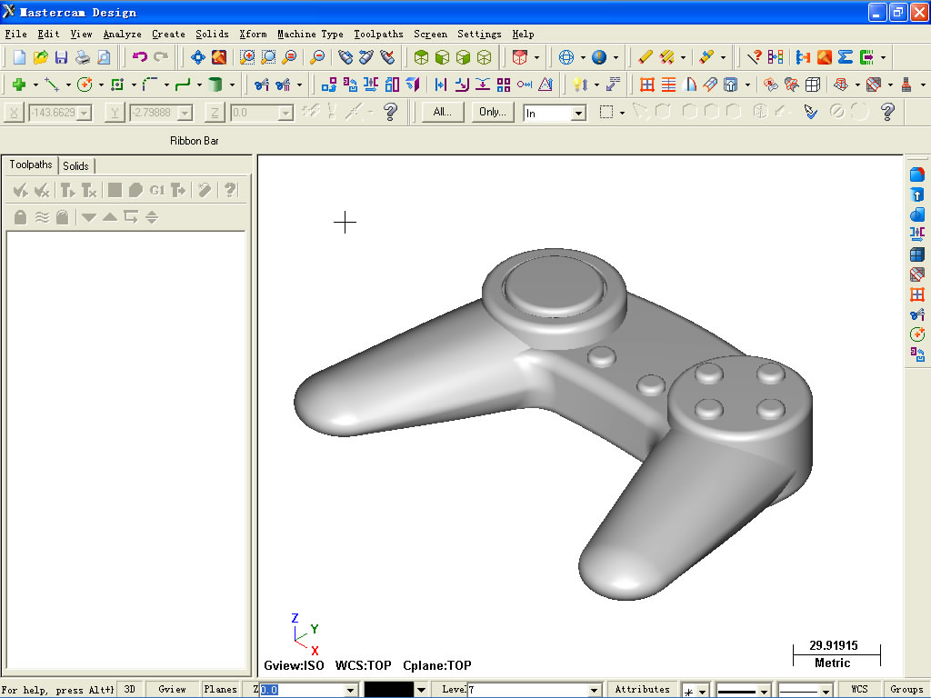Open the Analyze menu
Screen dimensions: 931x698
point(123,34)
